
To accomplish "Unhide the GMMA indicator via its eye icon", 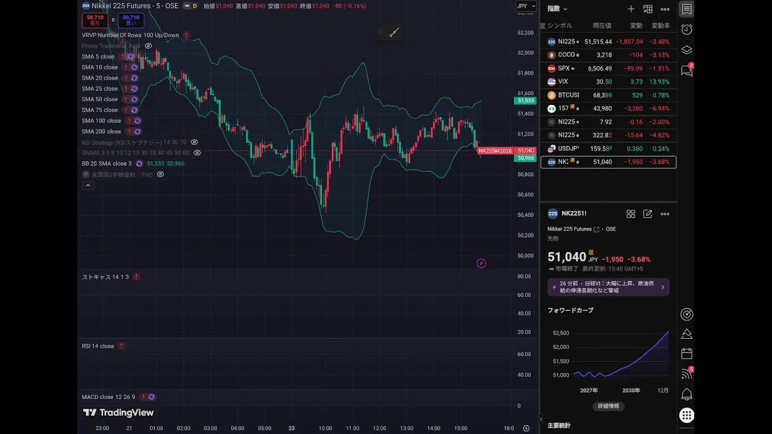I will pyautogui.click(x=197, y=153).
